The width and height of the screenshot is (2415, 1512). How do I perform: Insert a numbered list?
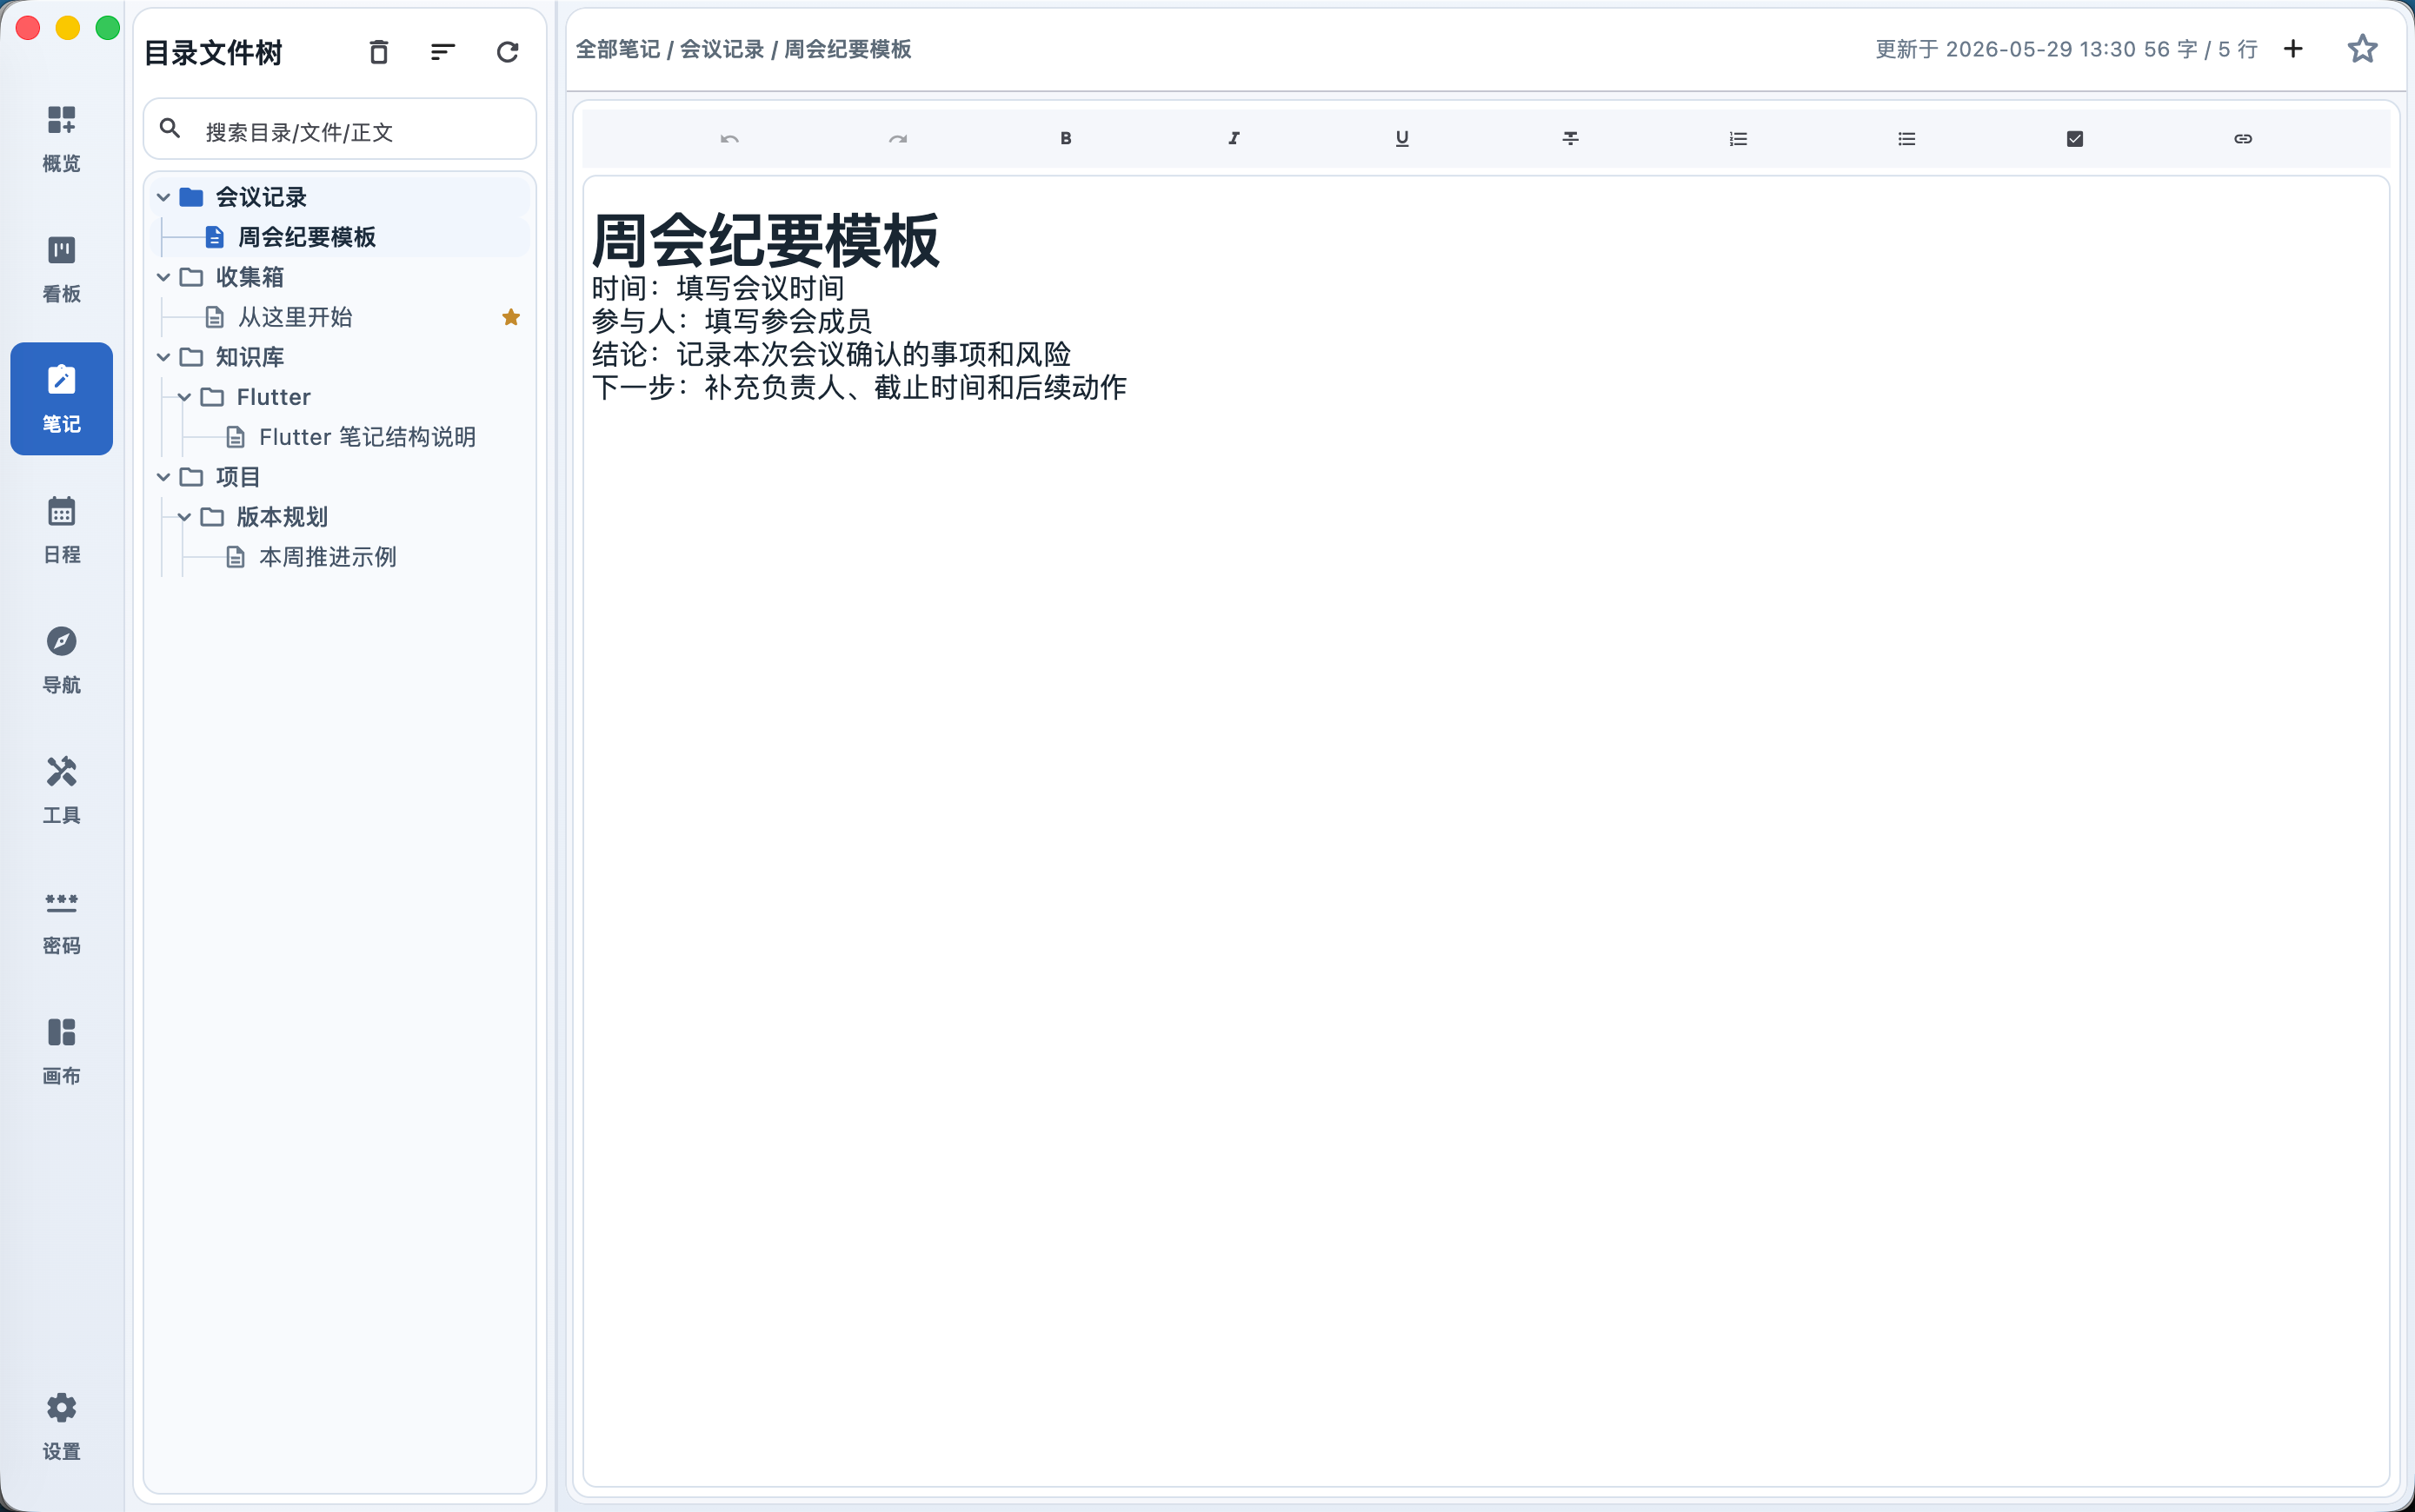pos(1738,139)
